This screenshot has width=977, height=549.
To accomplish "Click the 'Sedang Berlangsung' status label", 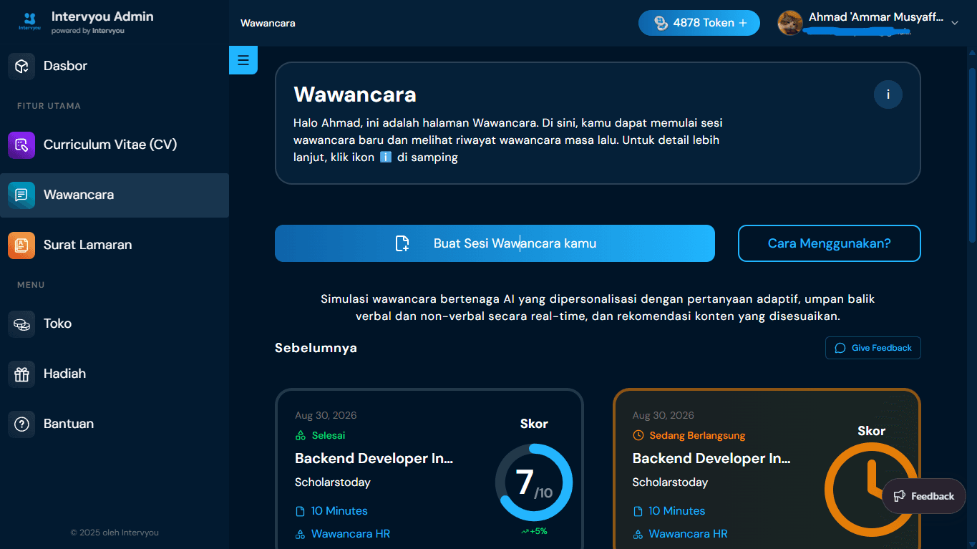I will click(x=697, y=435).
